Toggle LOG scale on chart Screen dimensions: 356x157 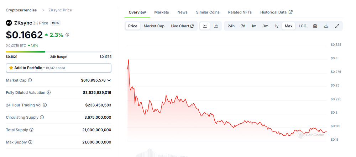click(302, 26)
